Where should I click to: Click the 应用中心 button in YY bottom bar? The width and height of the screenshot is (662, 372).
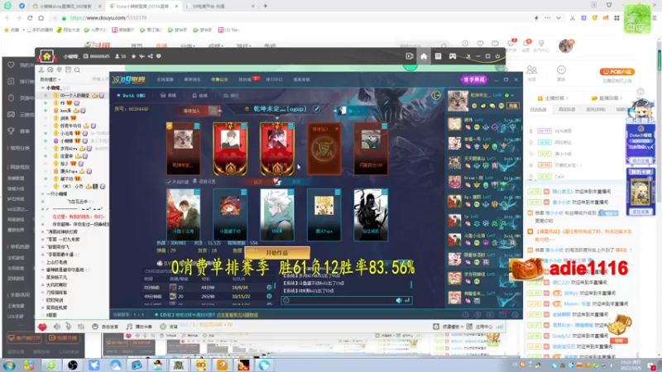480,327
